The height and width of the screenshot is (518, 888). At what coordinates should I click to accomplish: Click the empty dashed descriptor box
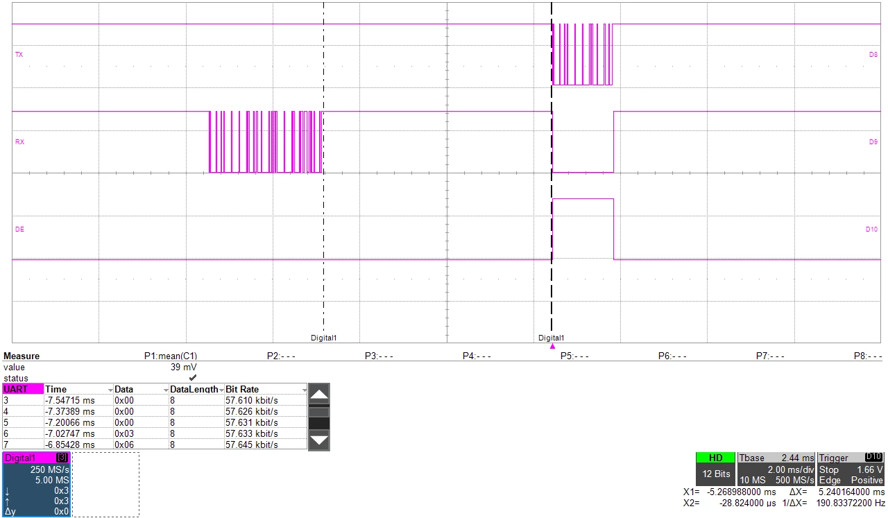[x=105, y=484]
